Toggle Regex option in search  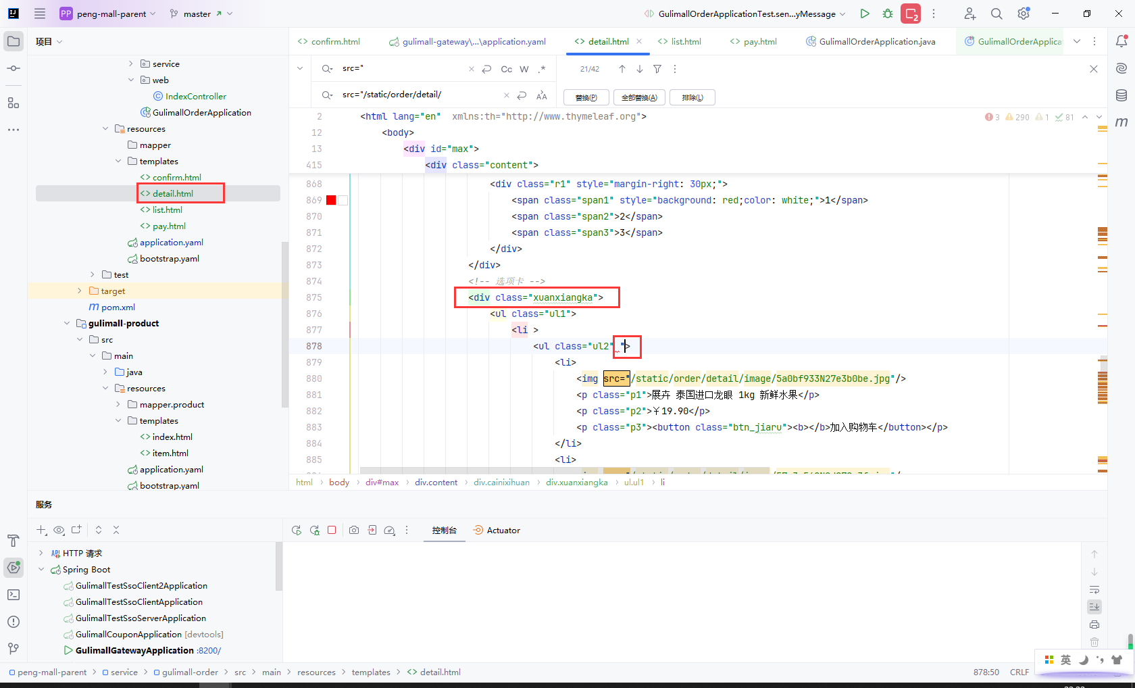(542, 69)
